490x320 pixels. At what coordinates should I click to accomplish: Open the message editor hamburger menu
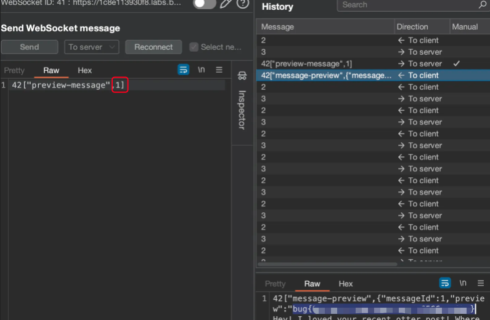[x=219, y=70]
